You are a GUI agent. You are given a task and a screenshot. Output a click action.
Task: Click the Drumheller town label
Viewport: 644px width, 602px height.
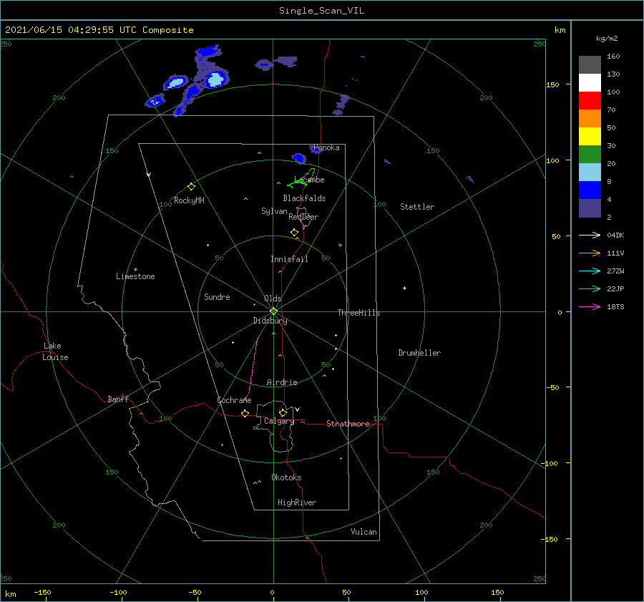pyautogui.click(x=419, y=353)
